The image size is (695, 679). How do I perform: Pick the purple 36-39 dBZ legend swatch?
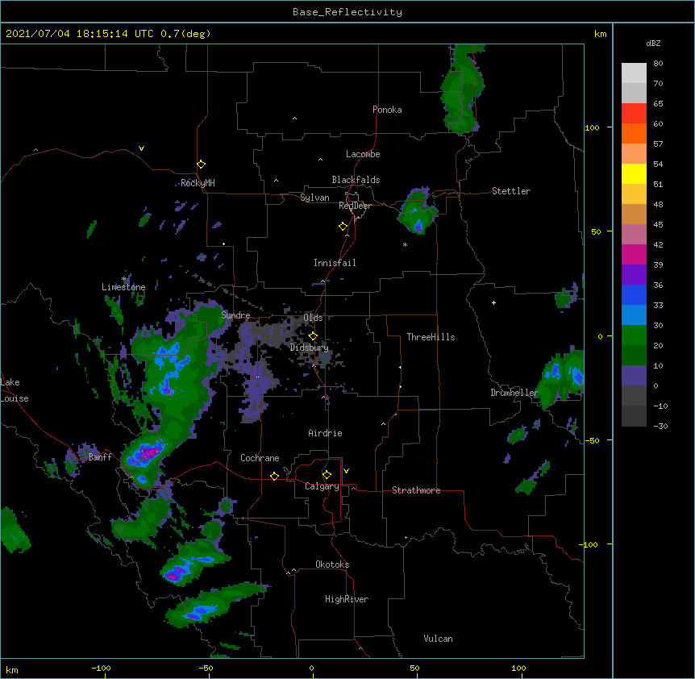pyautogui.click(x=634, y=275)
